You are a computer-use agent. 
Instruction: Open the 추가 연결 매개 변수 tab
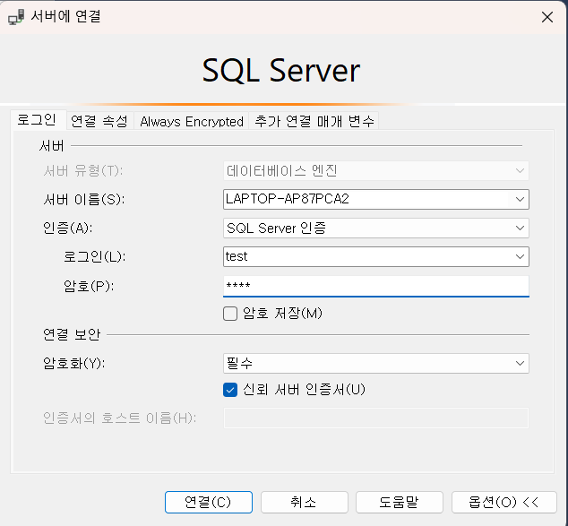coord(314,121)
